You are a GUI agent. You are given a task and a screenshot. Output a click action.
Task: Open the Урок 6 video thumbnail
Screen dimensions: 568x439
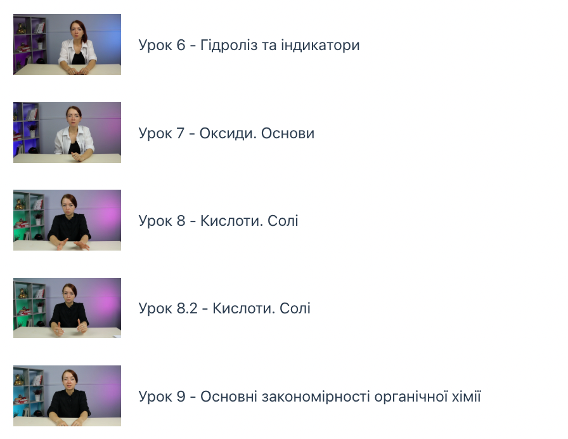[67, 44]
